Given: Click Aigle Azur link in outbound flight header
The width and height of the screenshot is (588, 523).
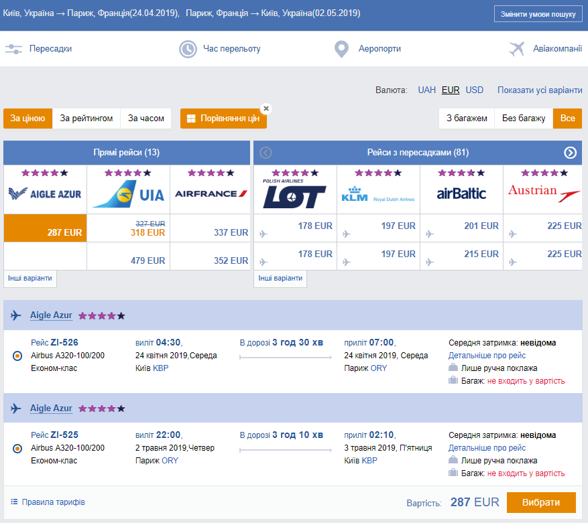Looking at the screenshot, I should click(51, 315).
